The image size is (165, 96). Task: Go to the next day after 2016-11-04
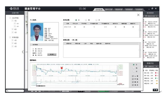pyautogui.click(x=157, y=16)
